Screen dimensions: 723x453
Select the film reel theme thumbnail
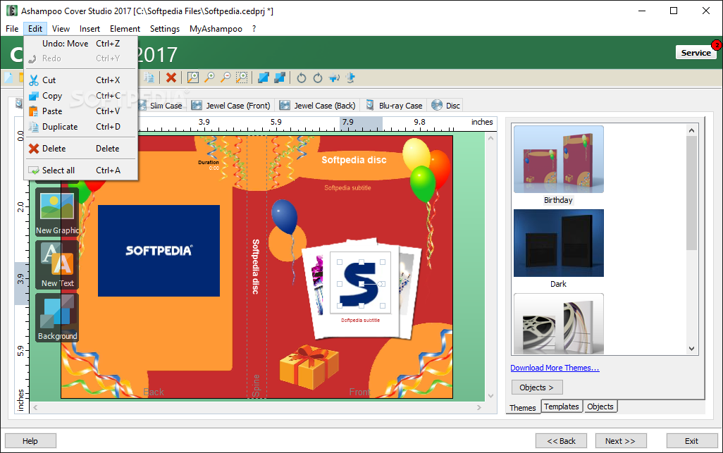point(558,324)
